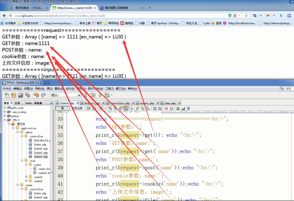Switch editor to Source (源) view

(62, 108)
